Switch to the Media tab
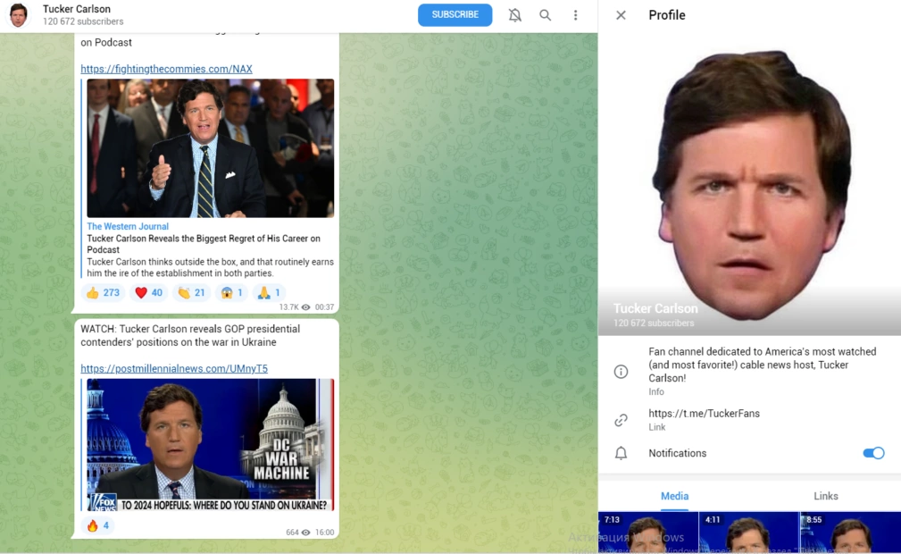 tap(674, 496)
